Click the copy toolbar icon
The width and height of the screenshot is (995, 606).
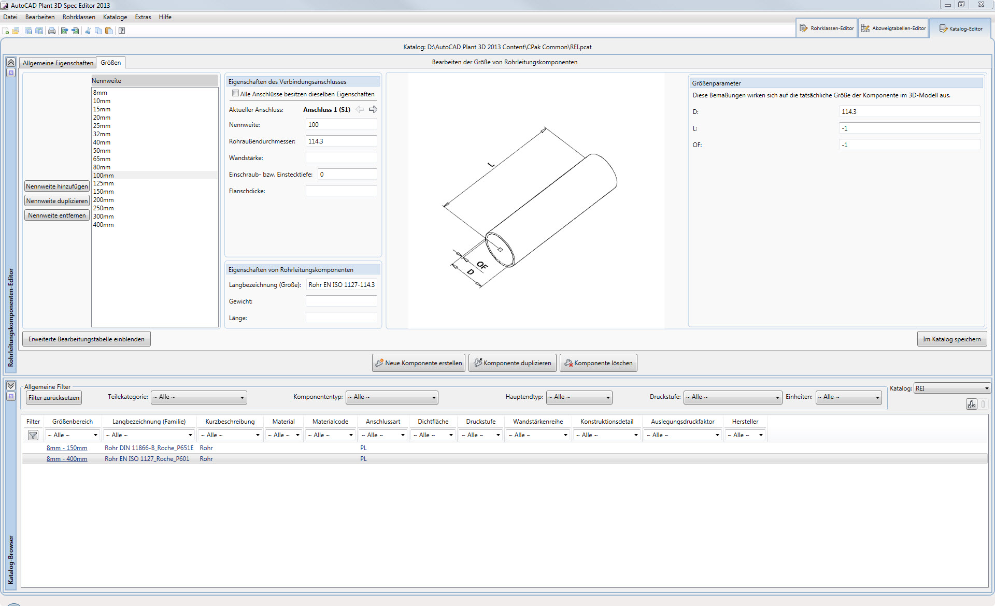tap(98, 31)
